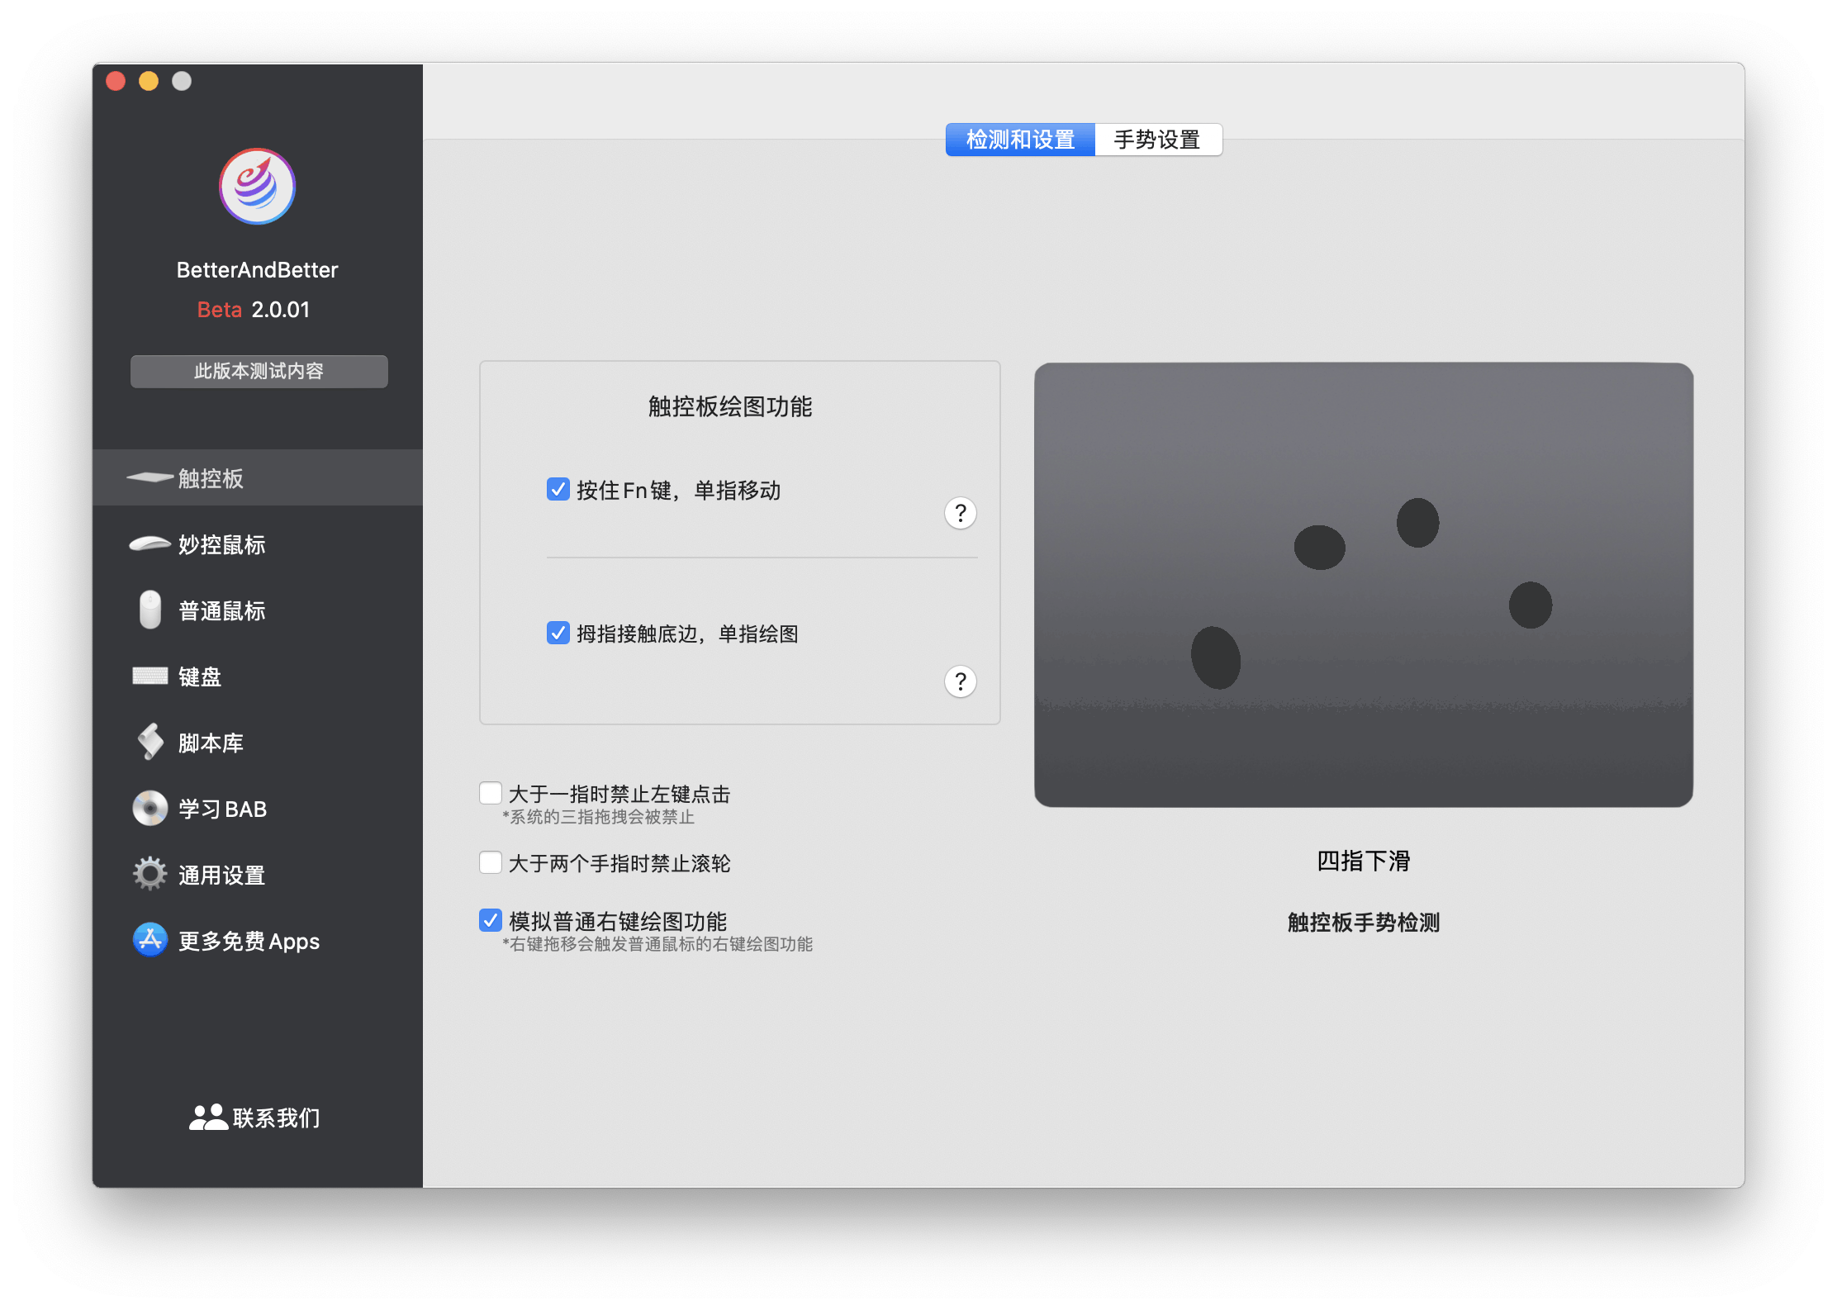Enable 按住Fn键单指移动 checkbox
Viewport: 1837px width, 1310px height.
(x=554, y=489)
